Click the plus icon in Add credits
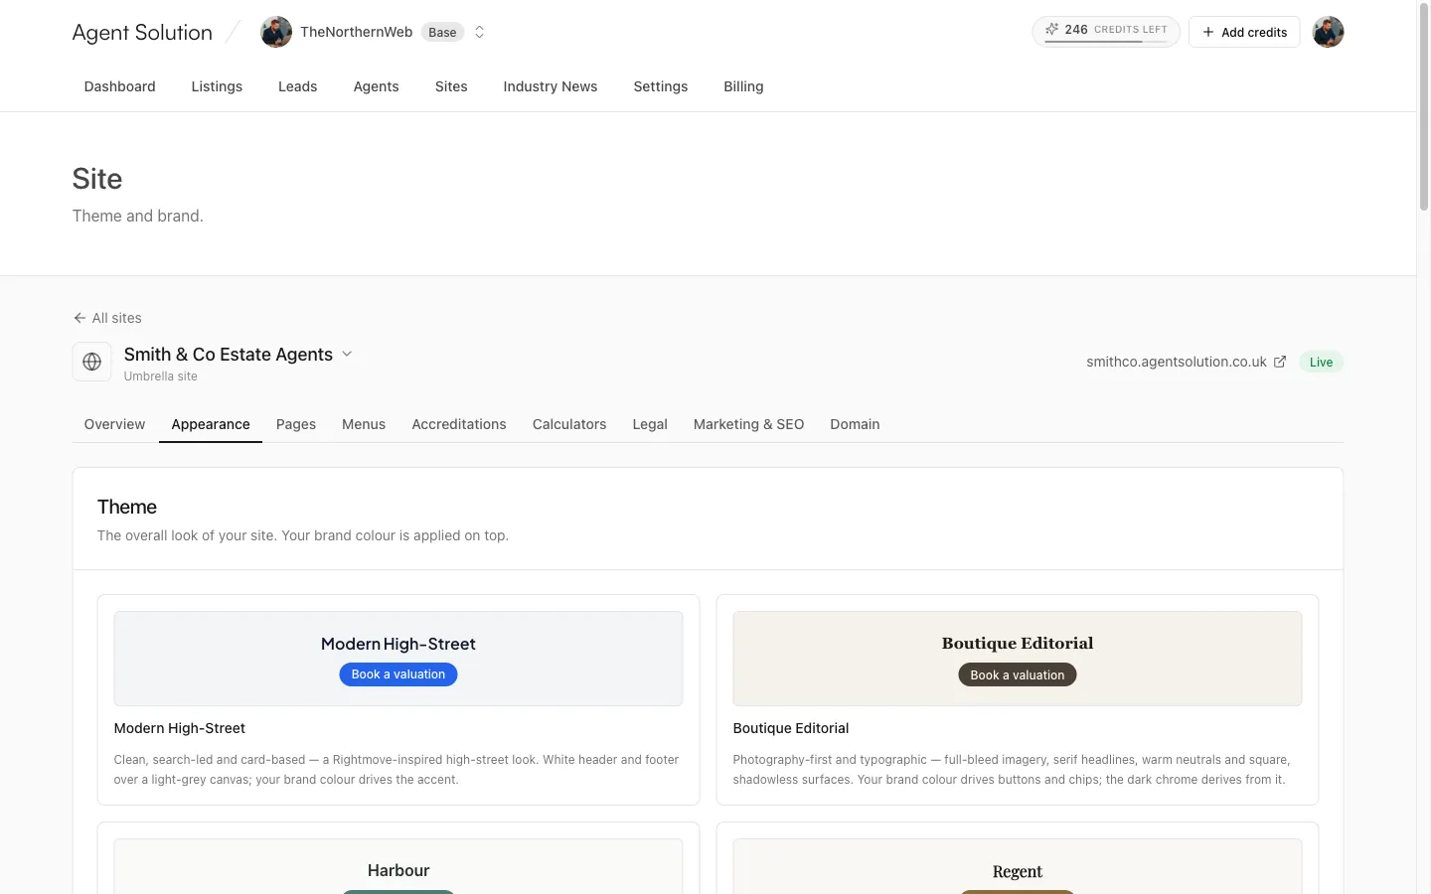The width and height of the screenshot is (1431, 894). (1208, 32)
